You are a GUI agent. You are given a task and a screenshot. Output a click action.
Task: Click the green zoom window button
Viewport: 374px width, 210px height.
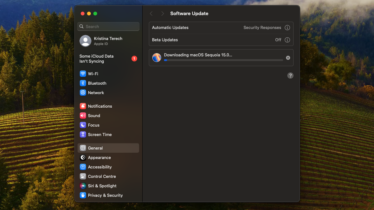click(x=95, y=13)
